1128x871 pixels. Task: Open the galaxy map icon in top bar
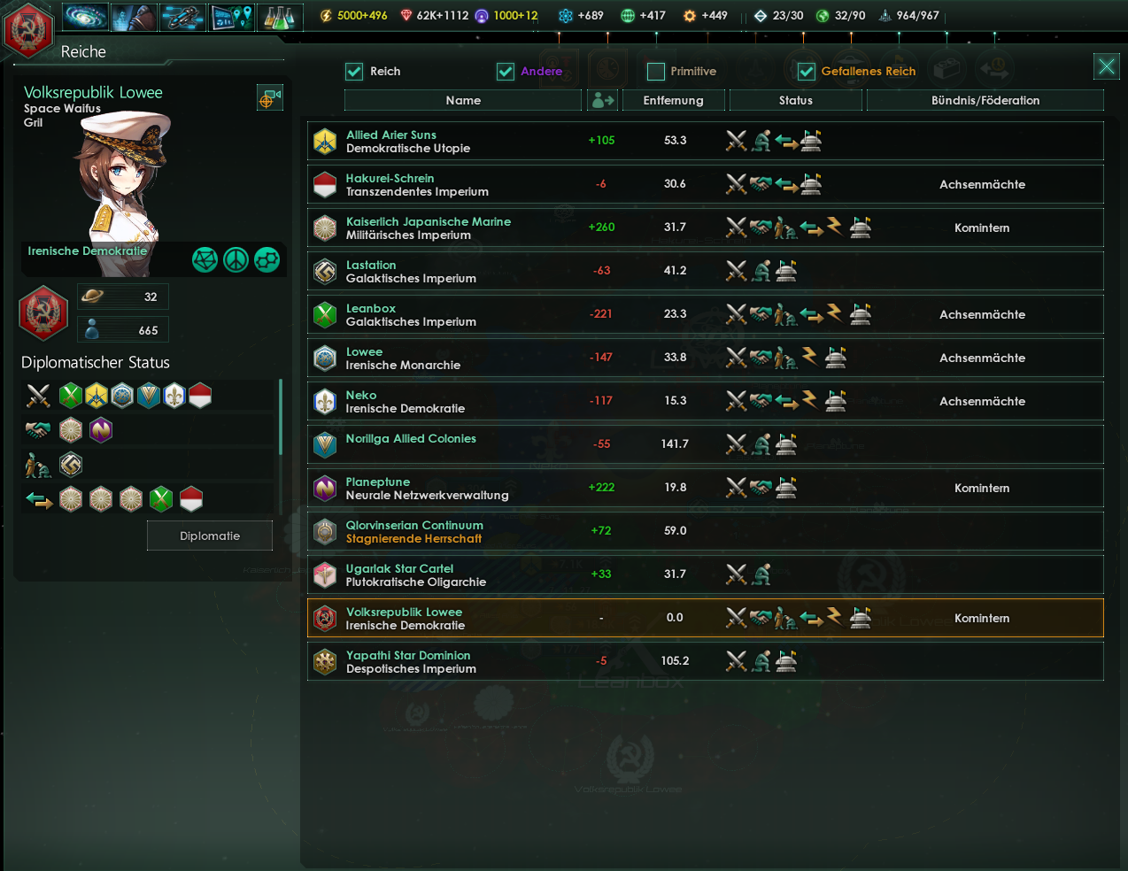[86, 16]
